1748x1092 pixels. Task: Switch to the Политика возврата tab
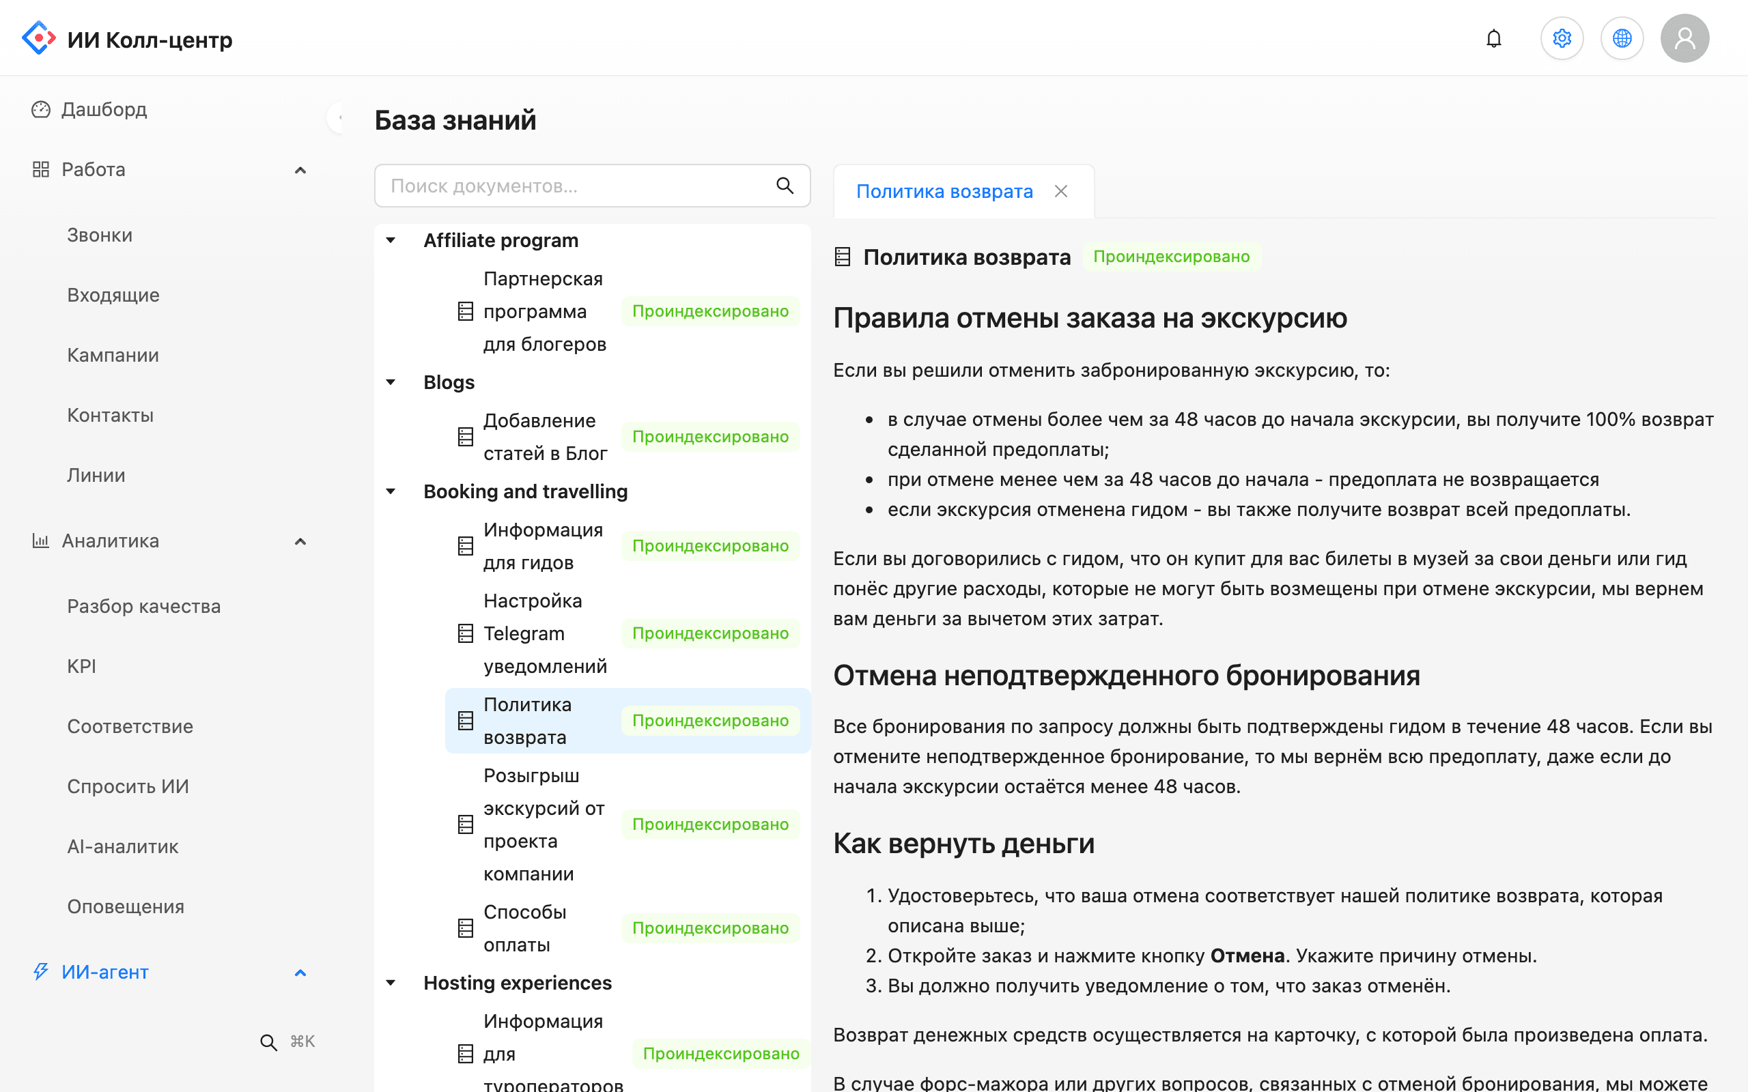(944, 191)
